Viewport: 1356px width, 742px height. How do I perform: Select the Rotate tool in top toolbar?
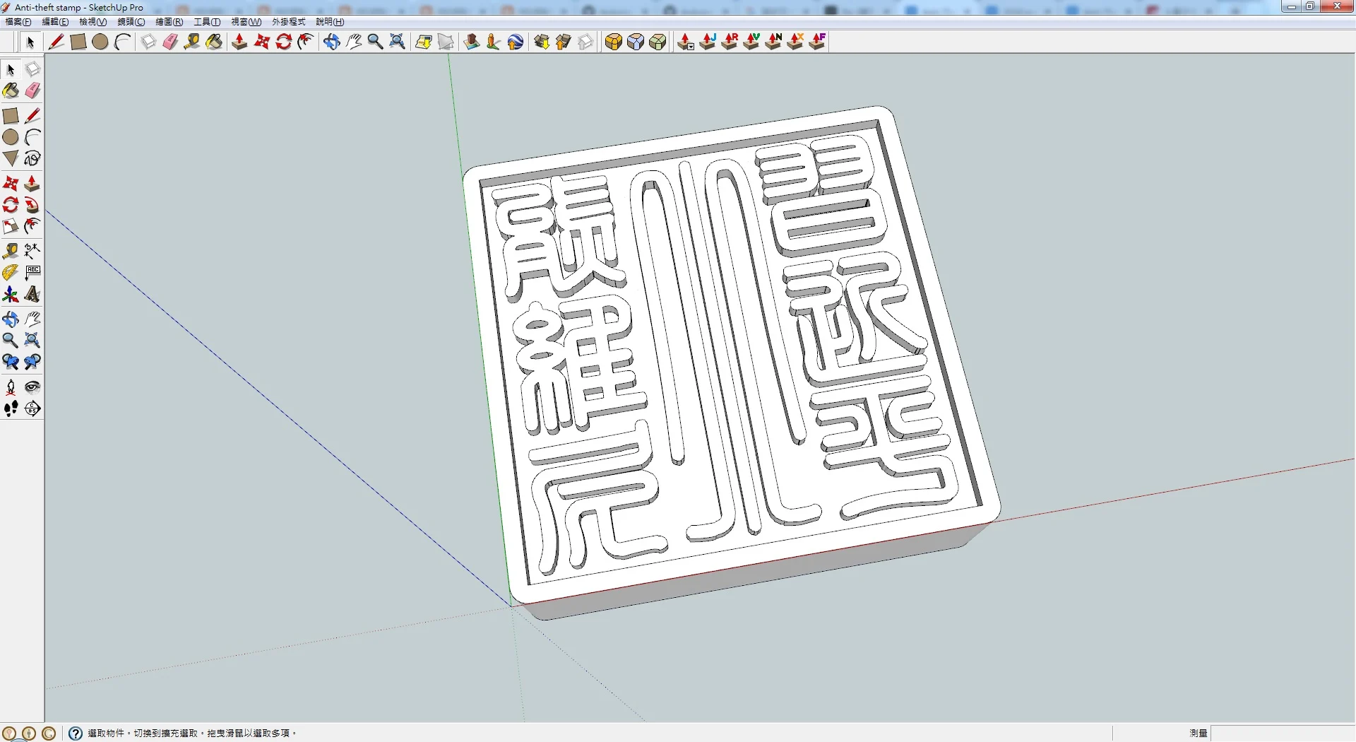284,42
